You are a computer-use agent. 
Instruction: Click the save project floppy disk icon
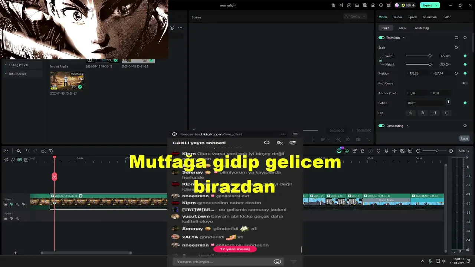(365, 5)
